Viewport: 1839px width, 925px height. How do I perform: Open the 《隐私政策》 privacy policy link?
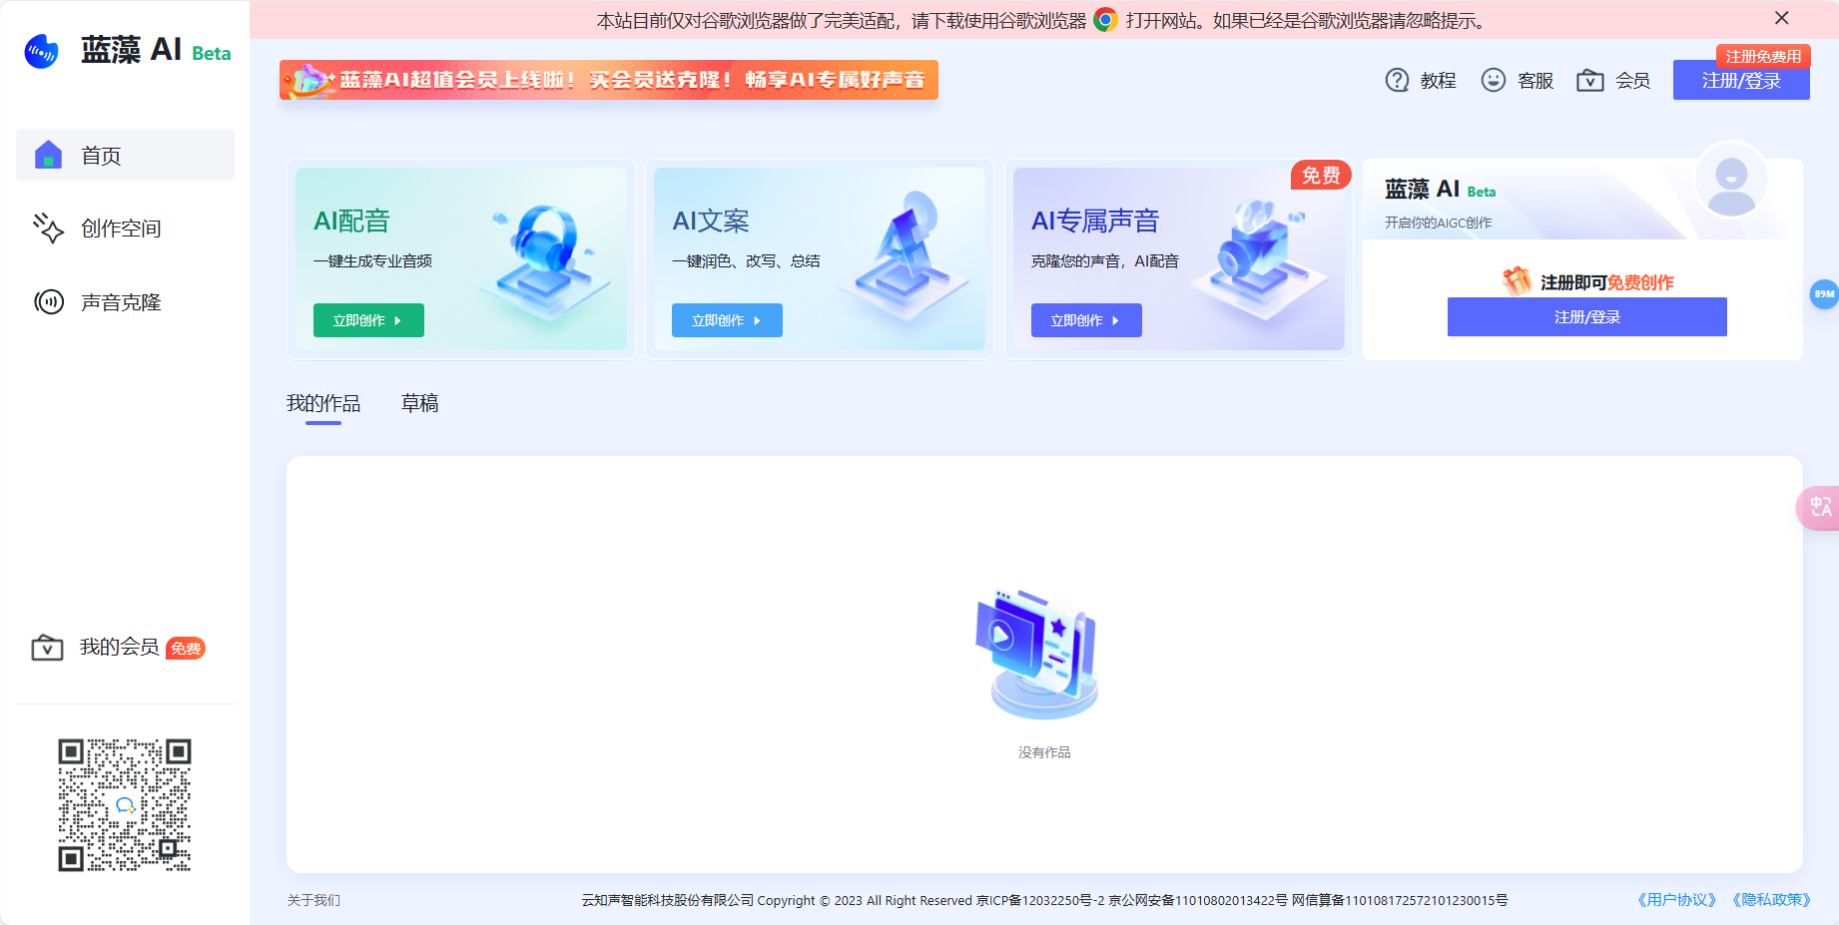(x=1774, y=899)
